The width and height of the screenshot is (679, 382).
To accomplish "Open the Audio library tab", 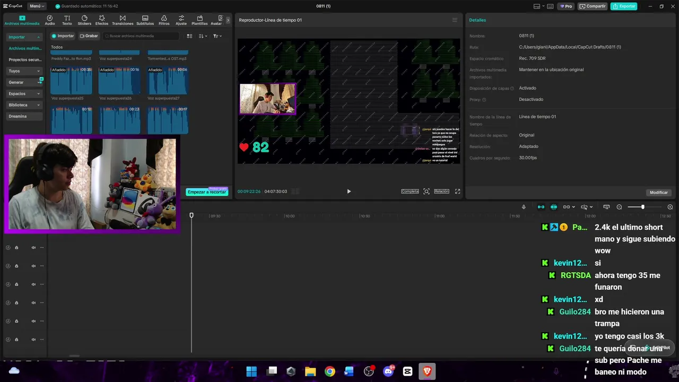I will pyautogui.click(x=50, y=20).
